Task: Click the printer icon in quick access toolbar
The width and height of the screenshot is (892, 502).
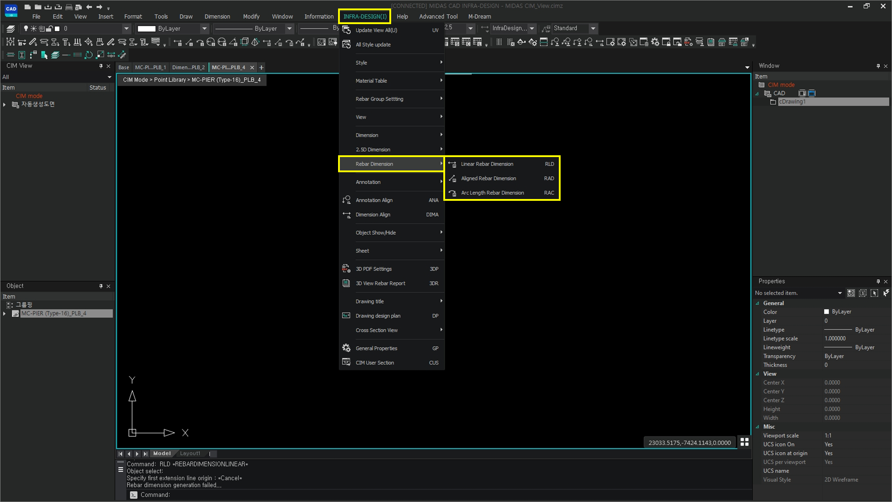Action: [69, 7]
